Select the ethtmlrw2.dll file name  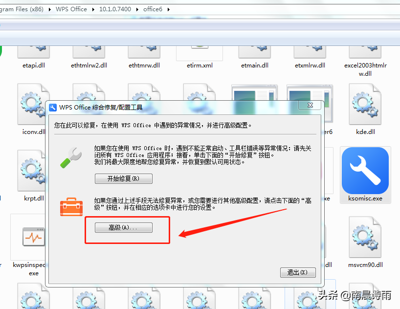[89, 66]
